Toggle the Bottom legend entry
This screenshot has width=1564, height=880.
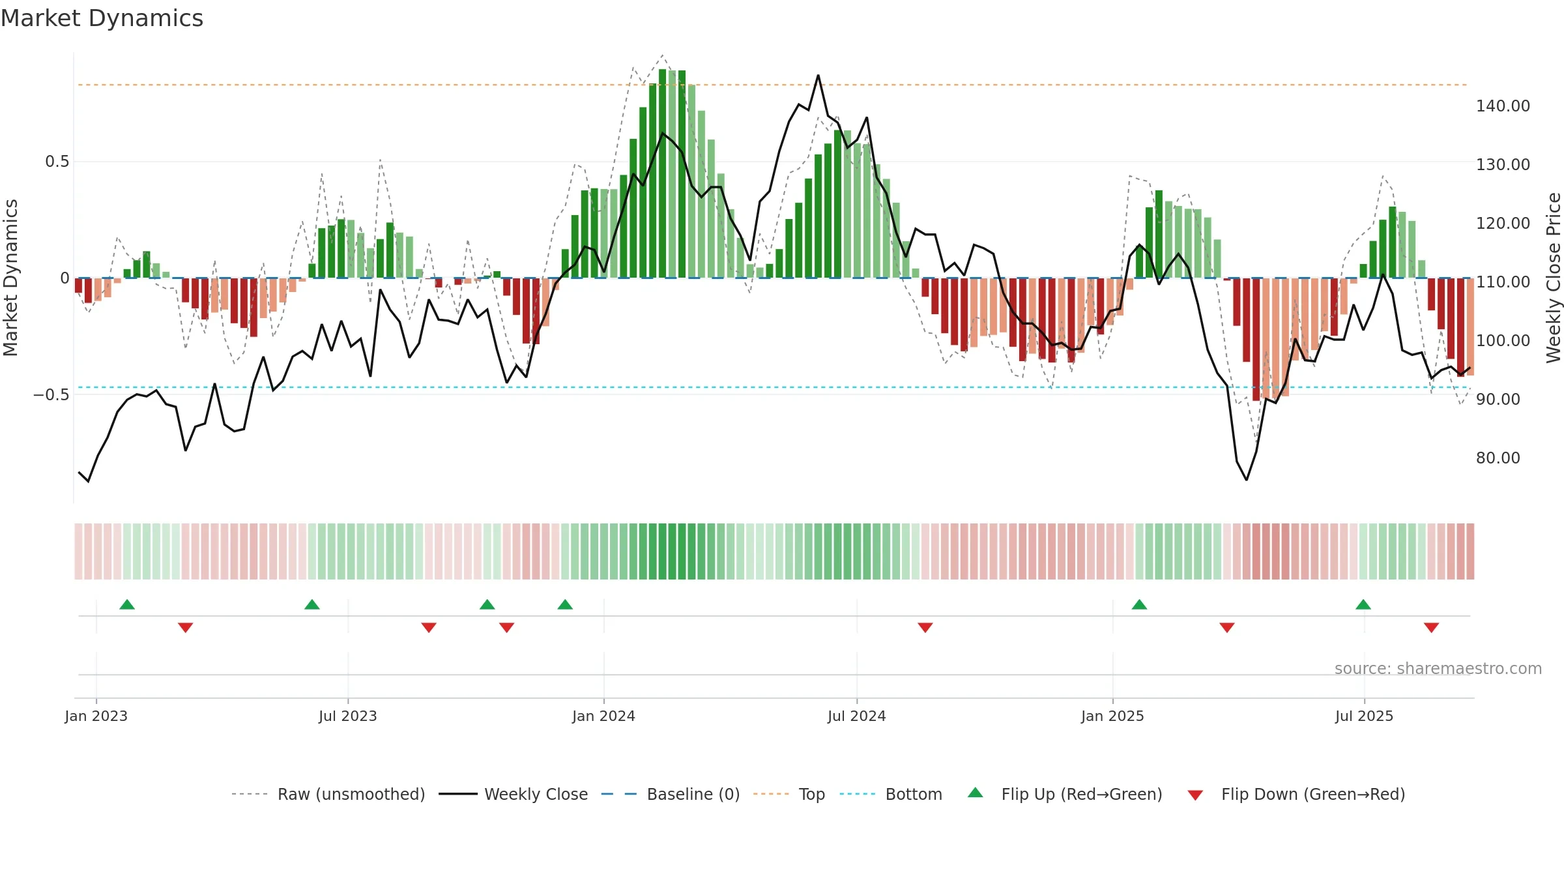[x=891, y=794]
